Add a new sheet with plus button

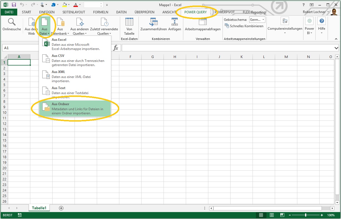[61, 208]
